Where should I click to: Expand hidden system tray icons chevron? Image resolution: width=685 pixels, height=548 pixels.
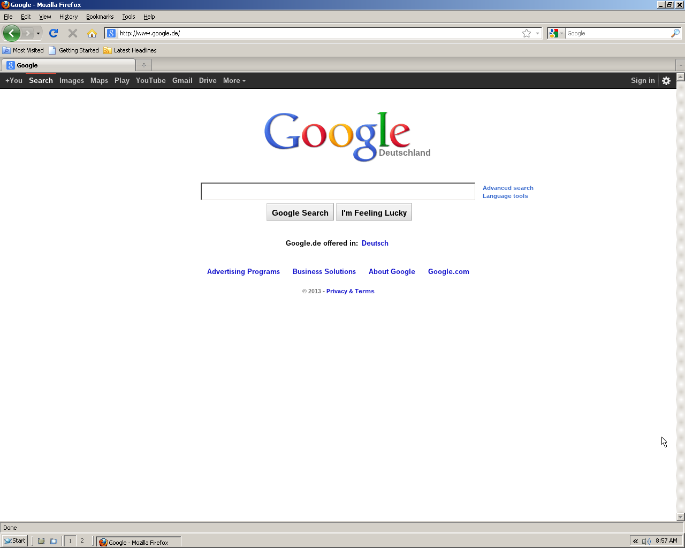click(635, 541)
